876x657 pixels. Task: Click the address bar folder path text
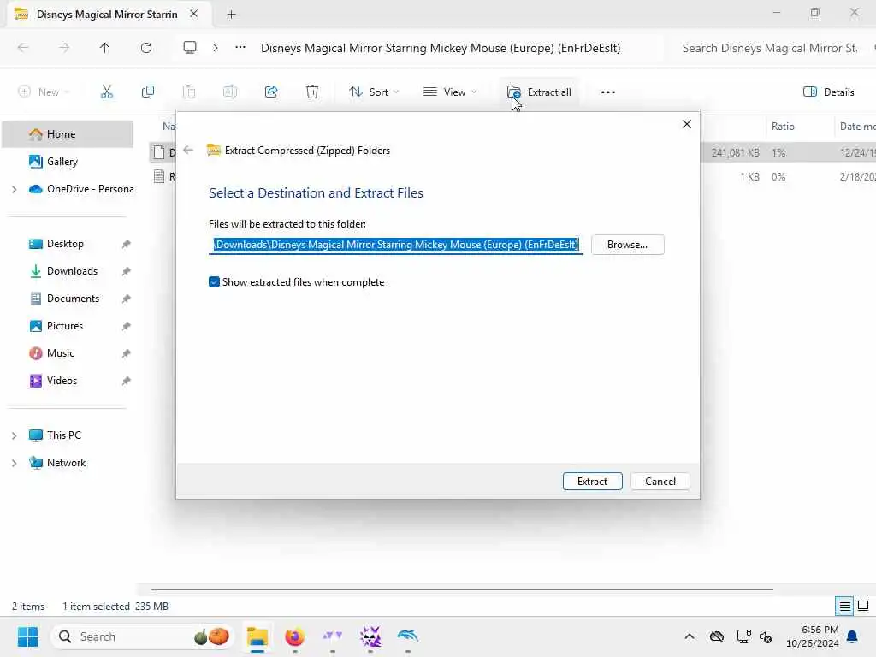point(441,48)
